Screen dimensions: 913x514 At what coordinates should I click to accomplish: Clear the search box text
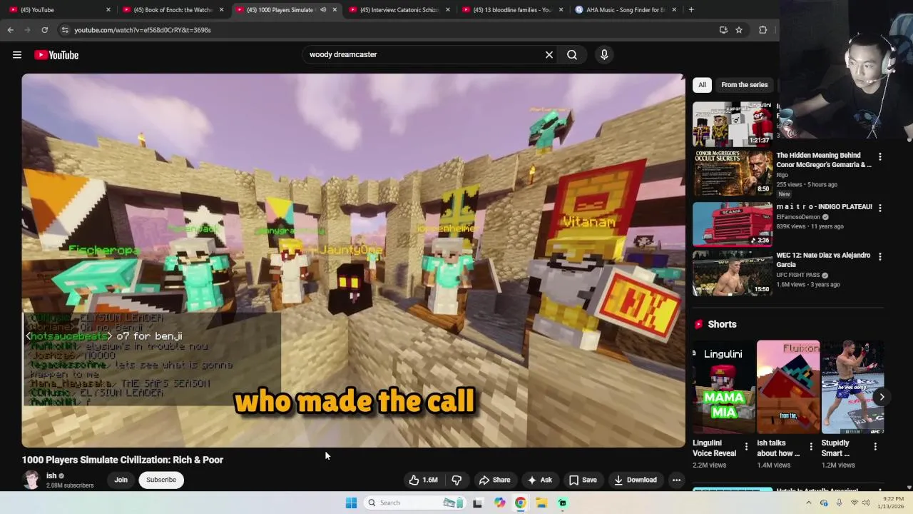pyautogui.click(x=549, y=54)
